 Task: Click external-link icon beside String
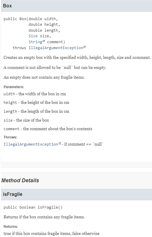pyautogui.click(x=44, y=41)
